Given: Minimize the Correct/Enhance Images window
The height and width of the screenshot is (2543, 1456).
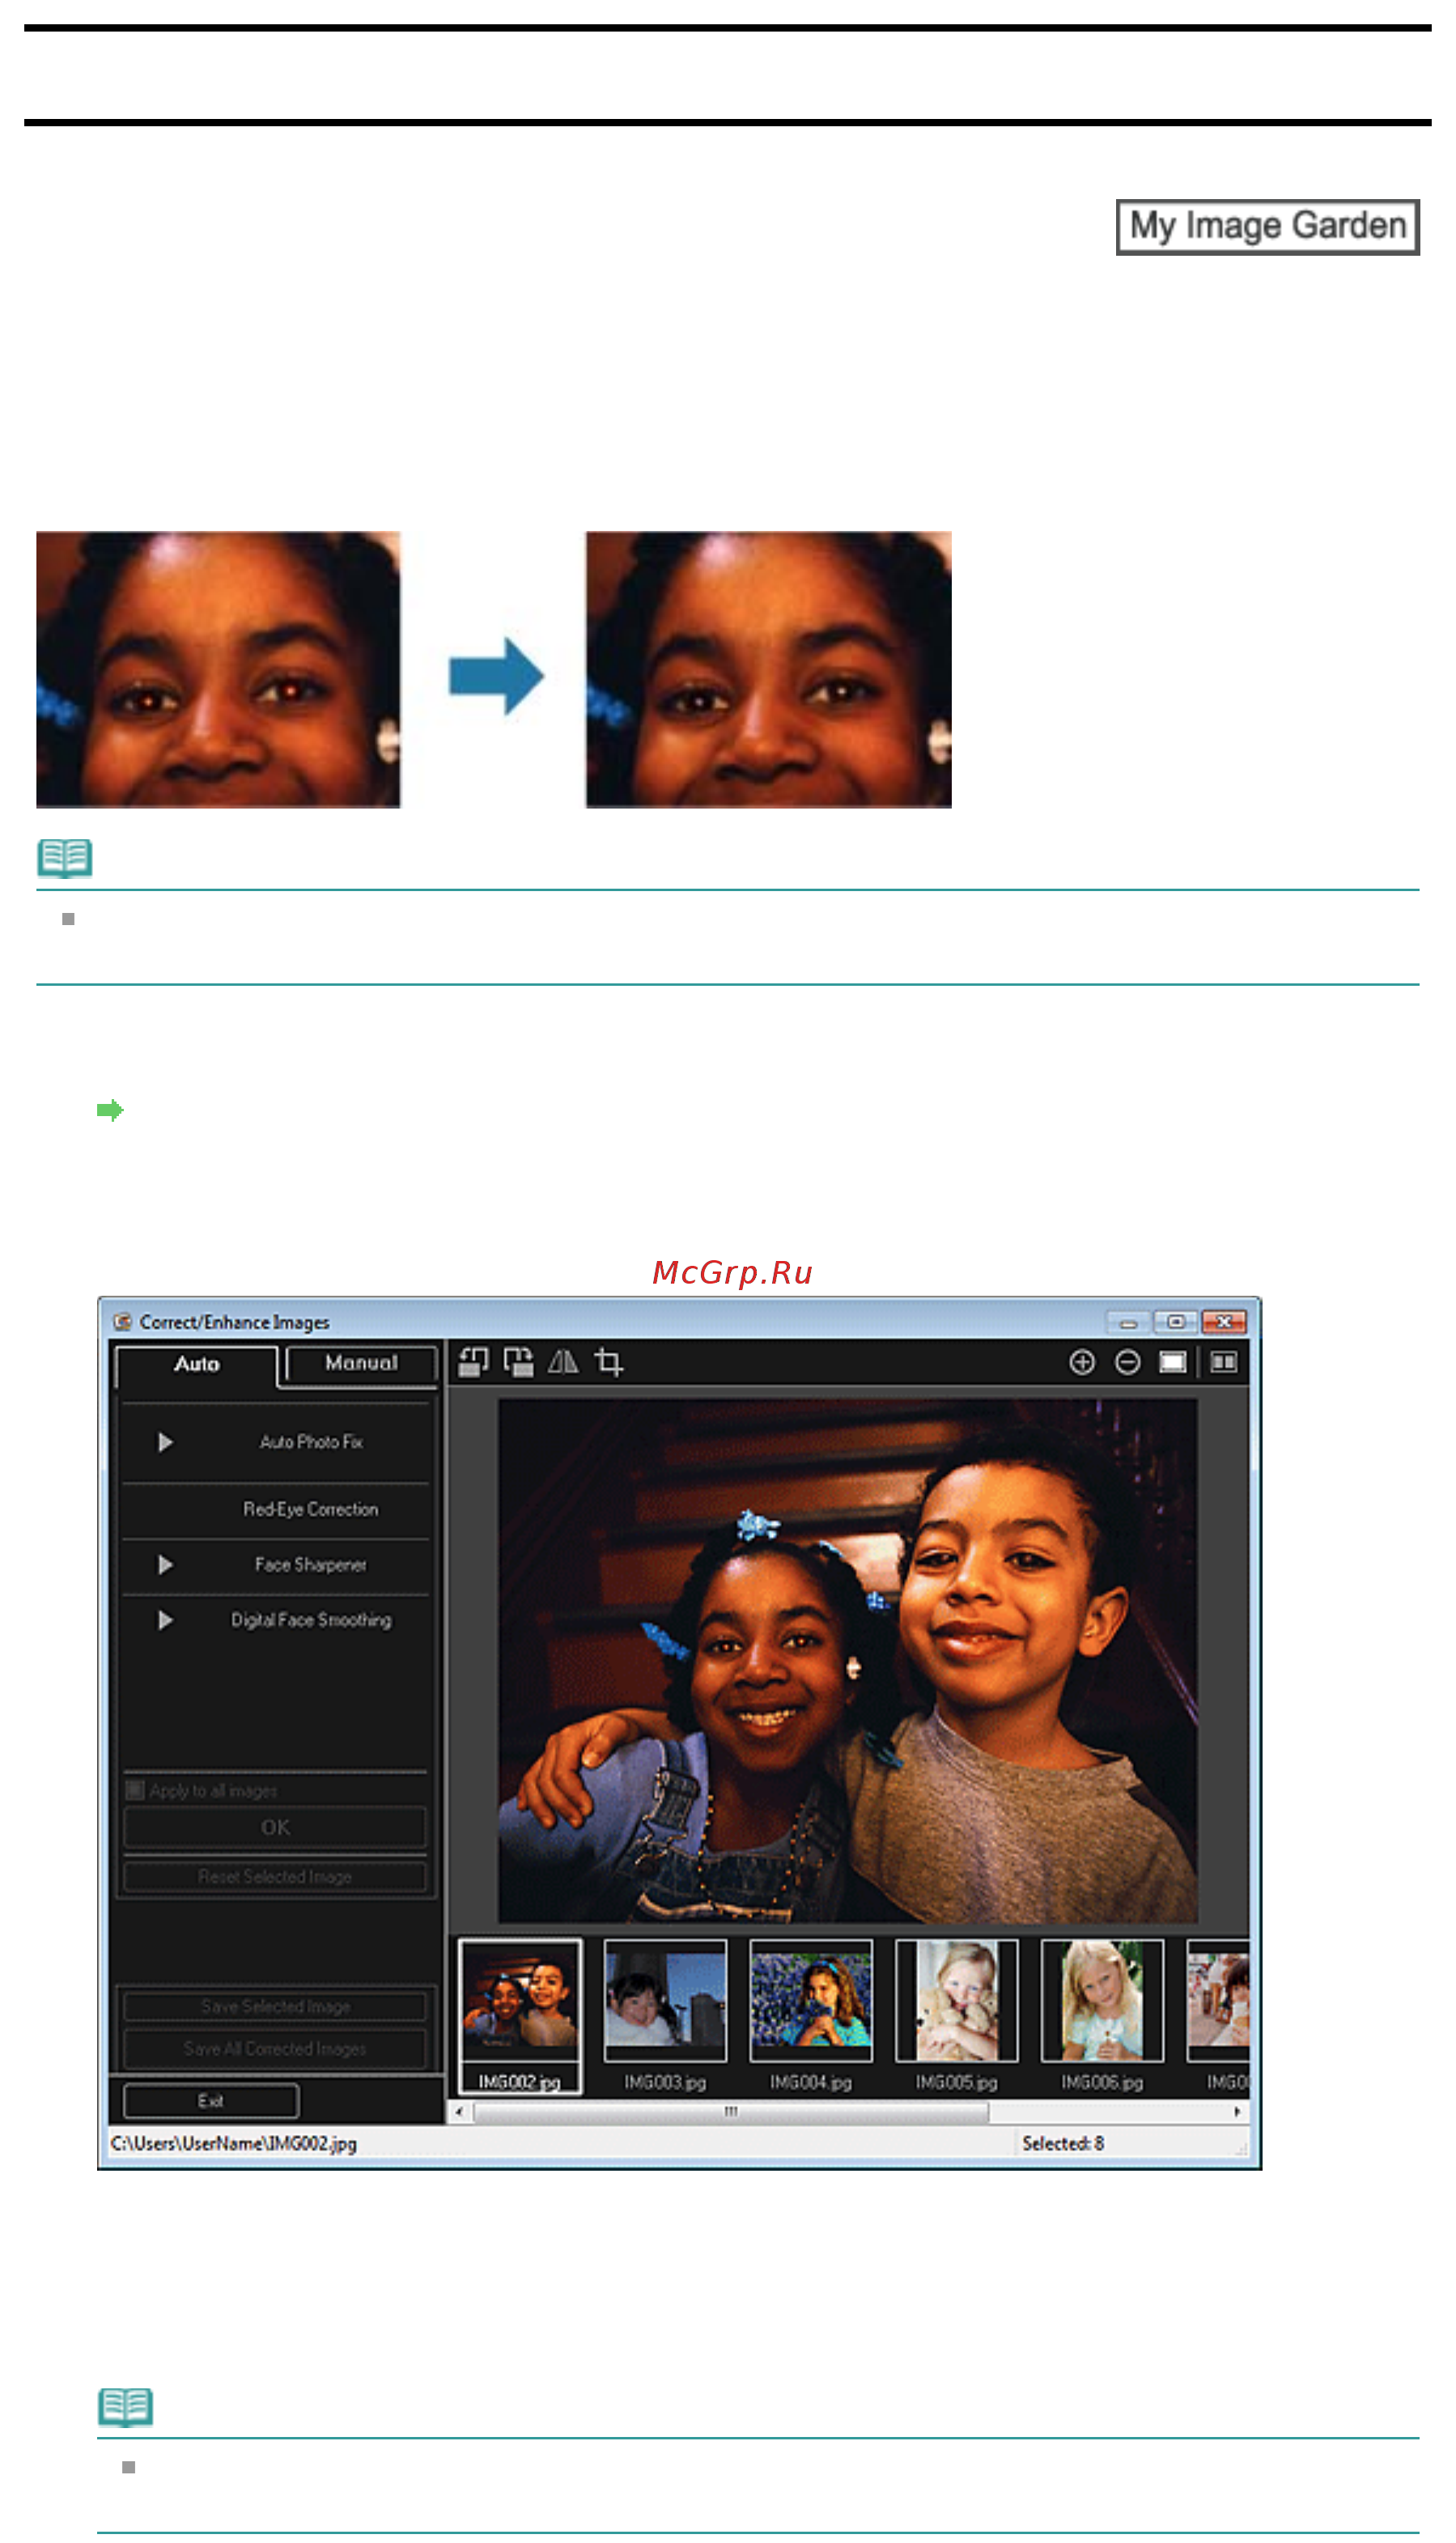Looking at the screenshot, I should tap(1128, 1322).
